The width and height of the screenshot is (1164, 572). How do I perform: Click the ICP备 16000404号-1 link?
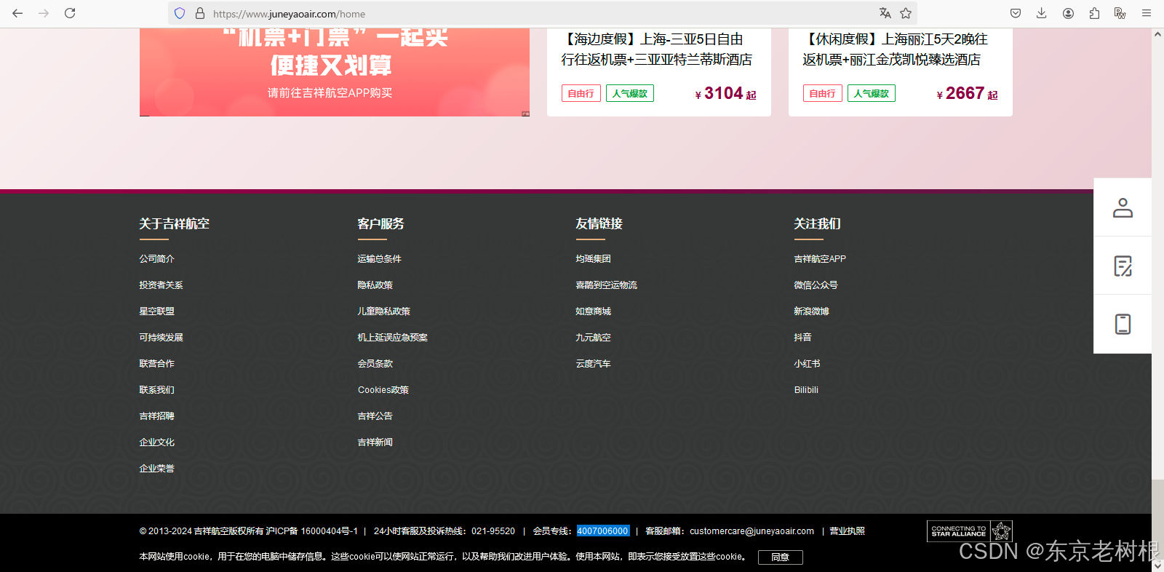(312, 531)
